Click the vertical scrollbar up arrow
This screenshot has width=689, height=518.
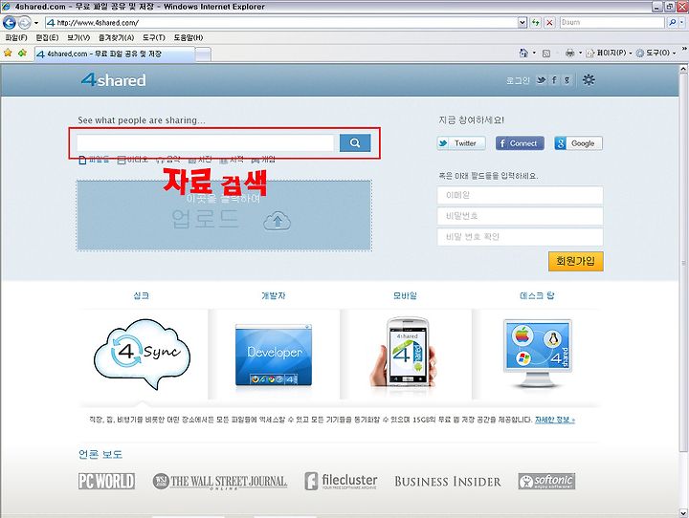683,69
